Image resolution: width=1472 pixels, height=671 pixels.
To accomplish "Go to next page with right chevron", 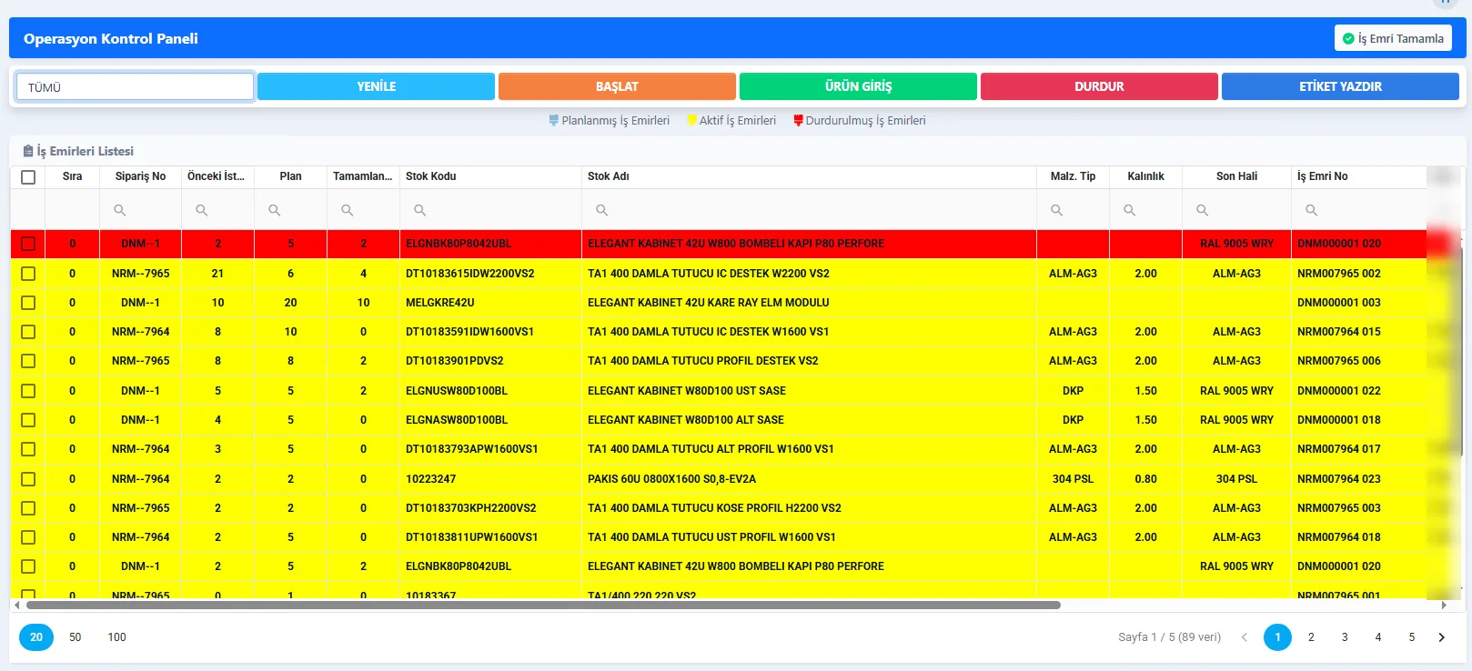I will pyautogui.click(x=1441, y=637).
